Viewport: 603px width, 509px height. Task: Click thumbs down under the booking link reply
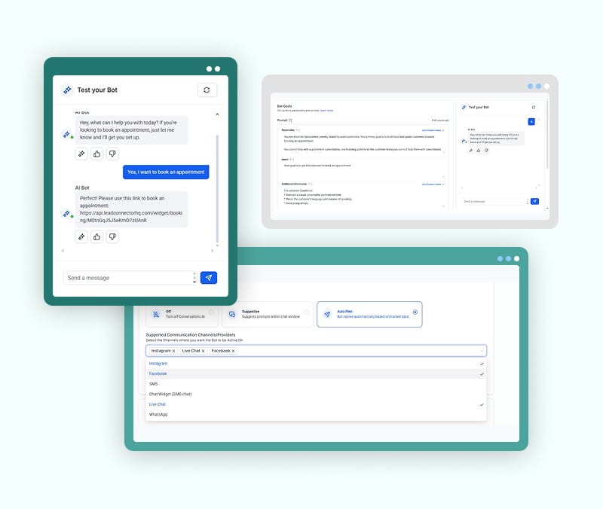click(113, 236)
